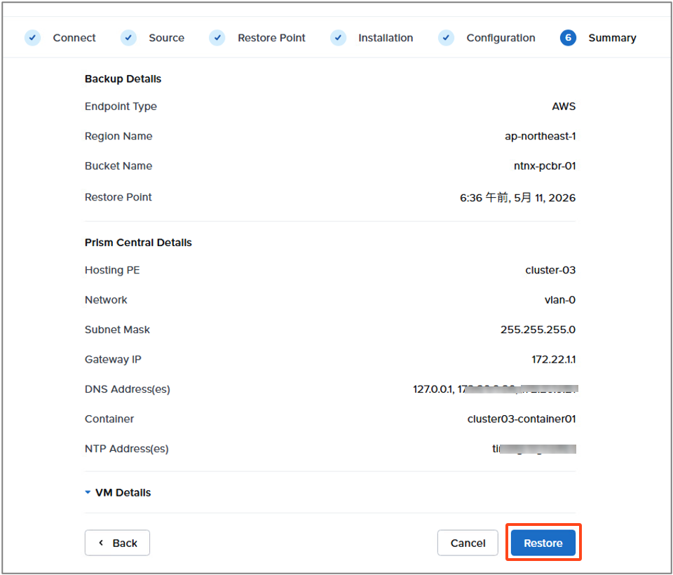Select the 172.22.1.1 gateway IP value
Viewport: 673px width, 575px height.
tap(553, 359)
